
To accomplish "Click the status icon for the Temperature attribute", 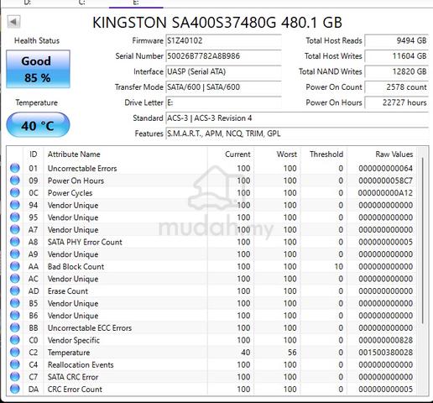I will (15, 353).
